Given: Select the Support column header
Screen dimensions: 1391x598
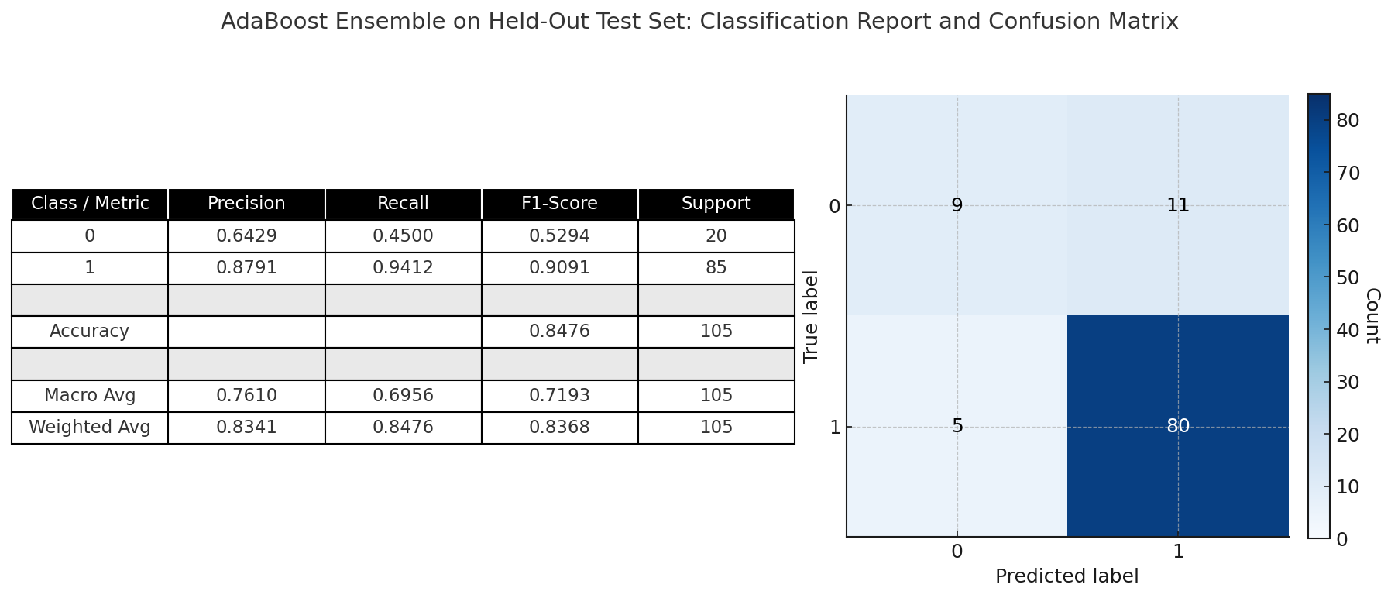Looking at the screenshot, I should pyautogui.click(x=716, y=204).
